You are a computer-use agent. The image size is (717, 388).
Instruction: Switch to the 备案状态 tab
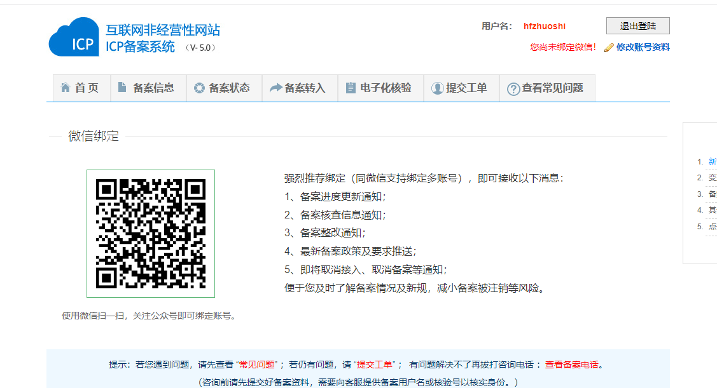224,88
